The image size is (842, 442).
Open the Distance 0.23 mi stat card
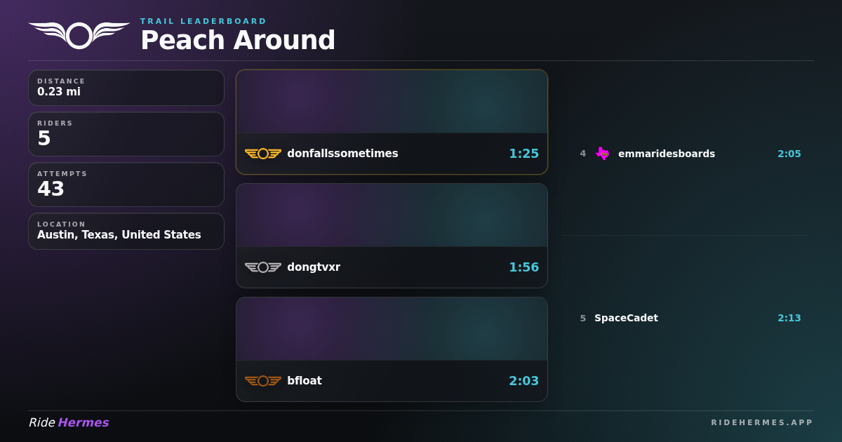pos(126,88)
